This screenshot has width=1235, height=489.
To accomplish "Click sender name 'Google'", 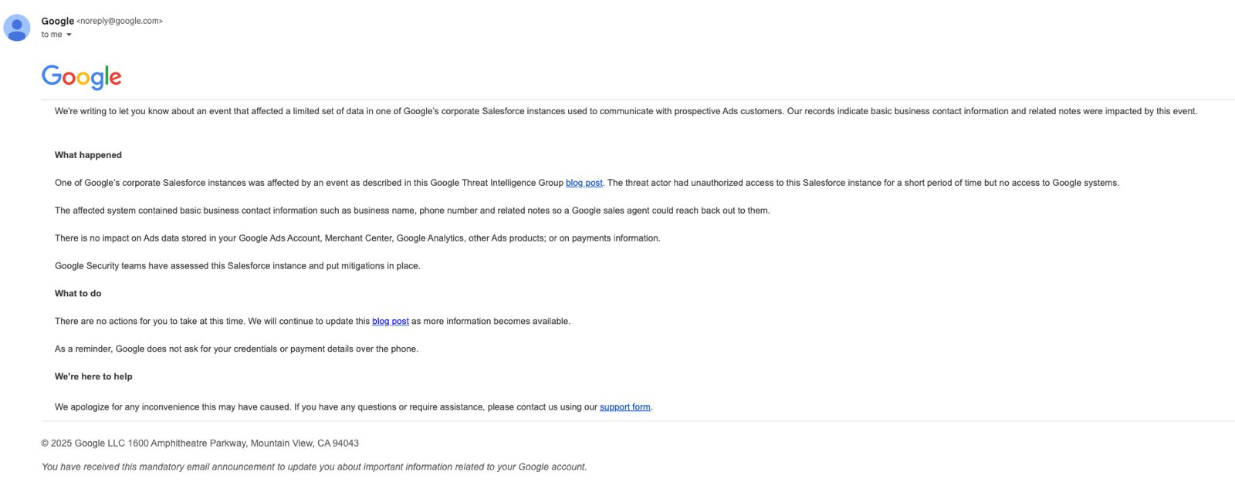I will [x=58, y=21].
